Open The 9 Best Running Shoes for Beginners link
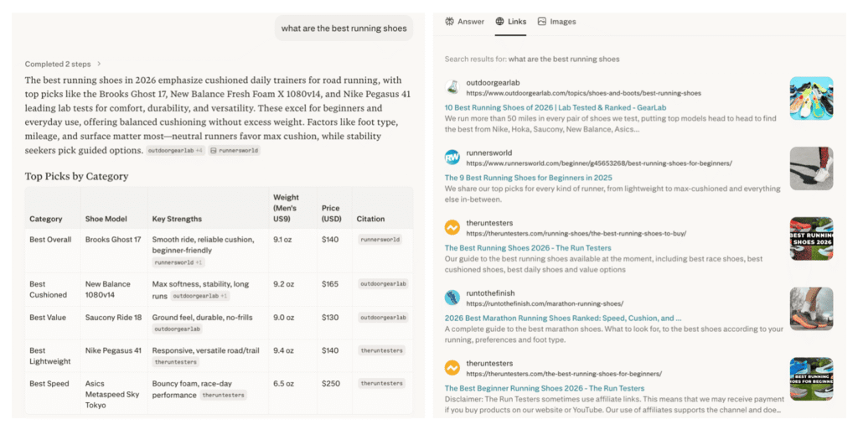The height and width of the screenshot is (435, 858). 528,178
